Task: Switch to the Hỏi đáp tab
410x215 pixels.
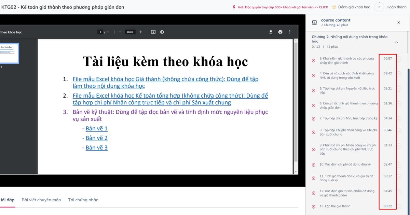Action: [x=7, y=200]
